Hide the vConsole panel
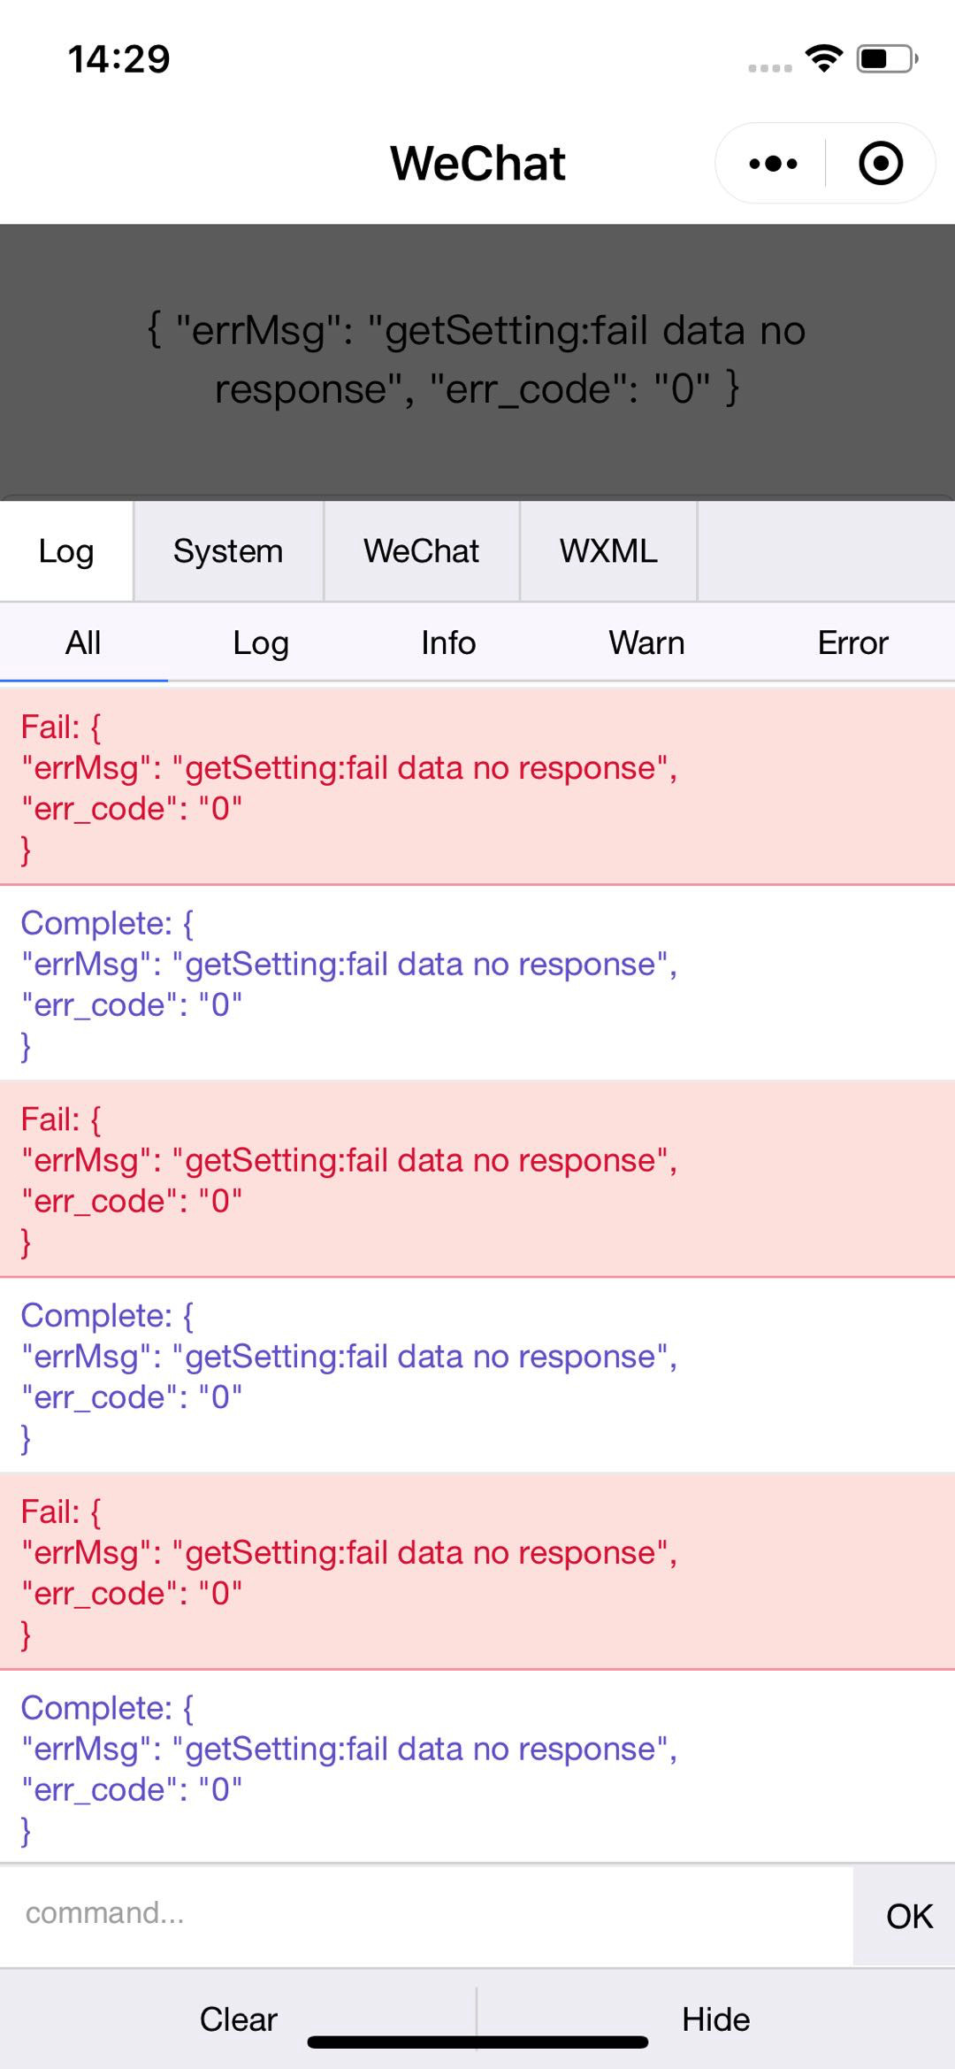 click(x=716, y=2019)
